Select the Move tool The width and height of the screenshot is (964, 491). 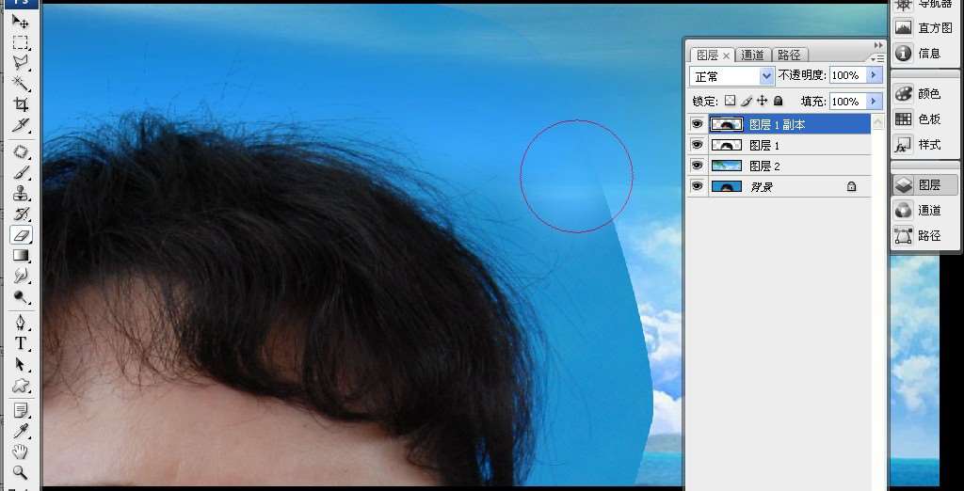coord(21,22)
